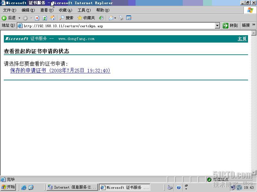Screen dimensions: 257x192
Task: Launch Internet Explorer from quick launch
Action: [x=23, y=188]
